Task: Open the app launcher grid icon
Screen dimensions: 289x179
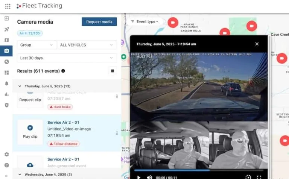Action: click(8, 6)
